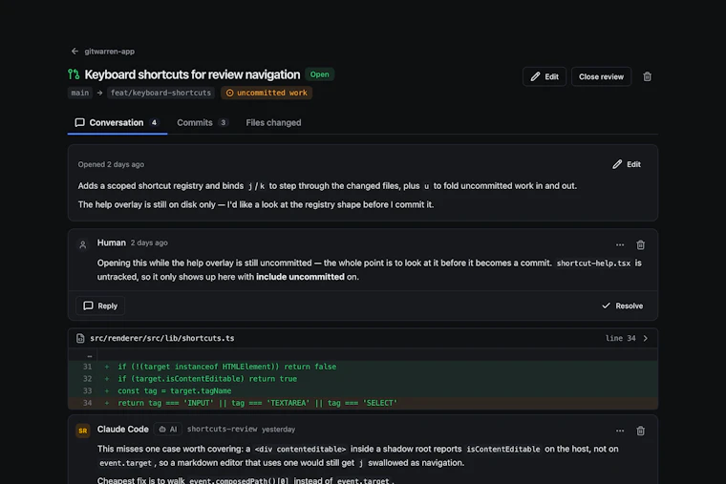Click the Opened 2 days ago text

111,164
